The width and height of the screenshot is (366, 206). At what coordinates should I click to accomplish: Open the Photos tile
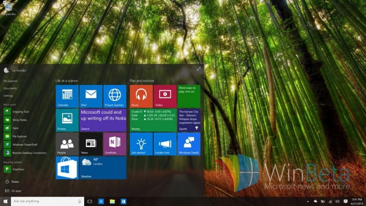[67, 120]
